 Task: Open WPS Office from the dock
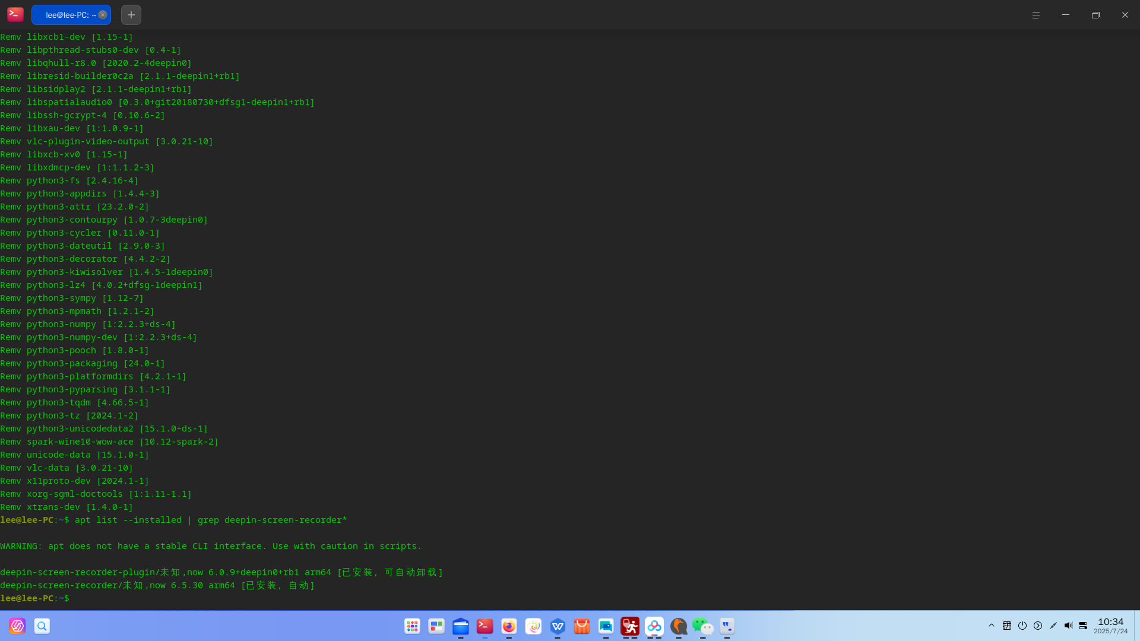(x=558, y=626)
